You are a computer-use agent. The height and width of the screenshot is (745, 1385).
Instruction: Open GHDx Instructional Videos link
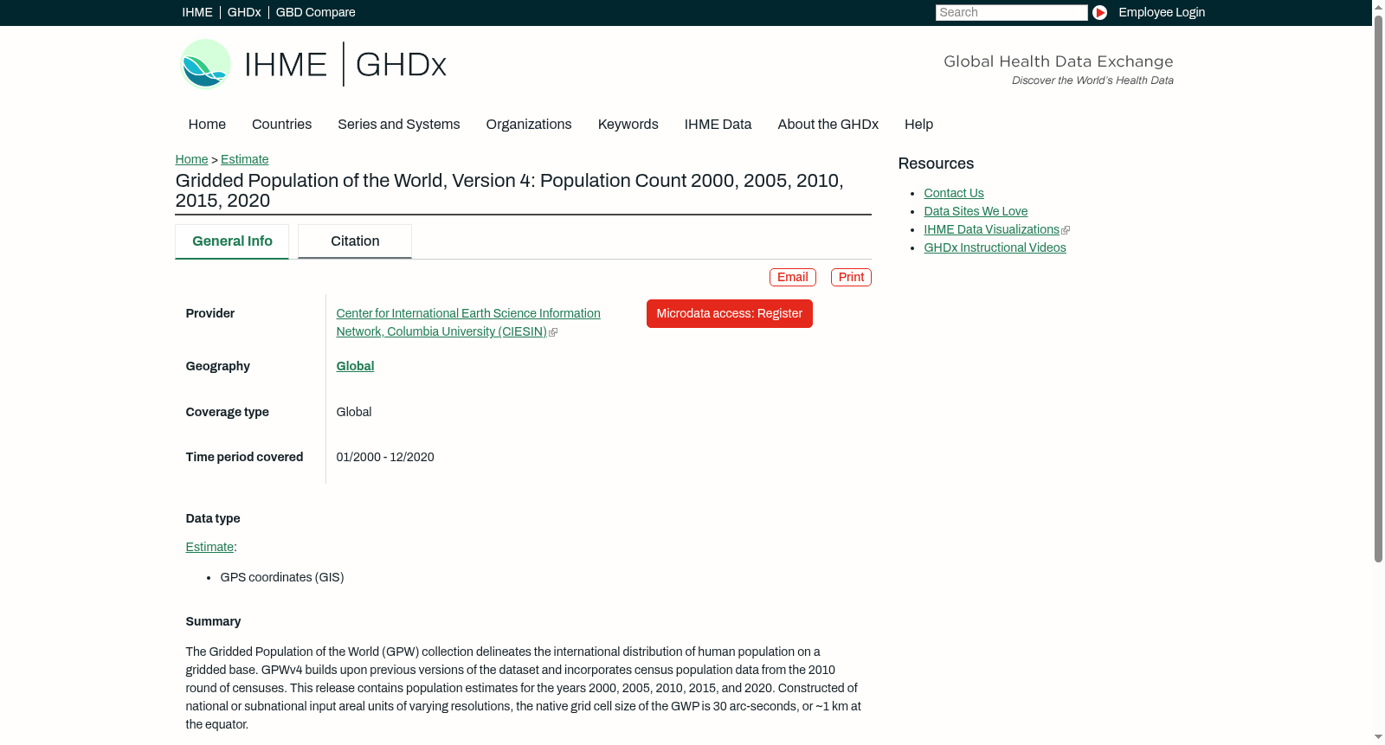[x=995, y=247]
